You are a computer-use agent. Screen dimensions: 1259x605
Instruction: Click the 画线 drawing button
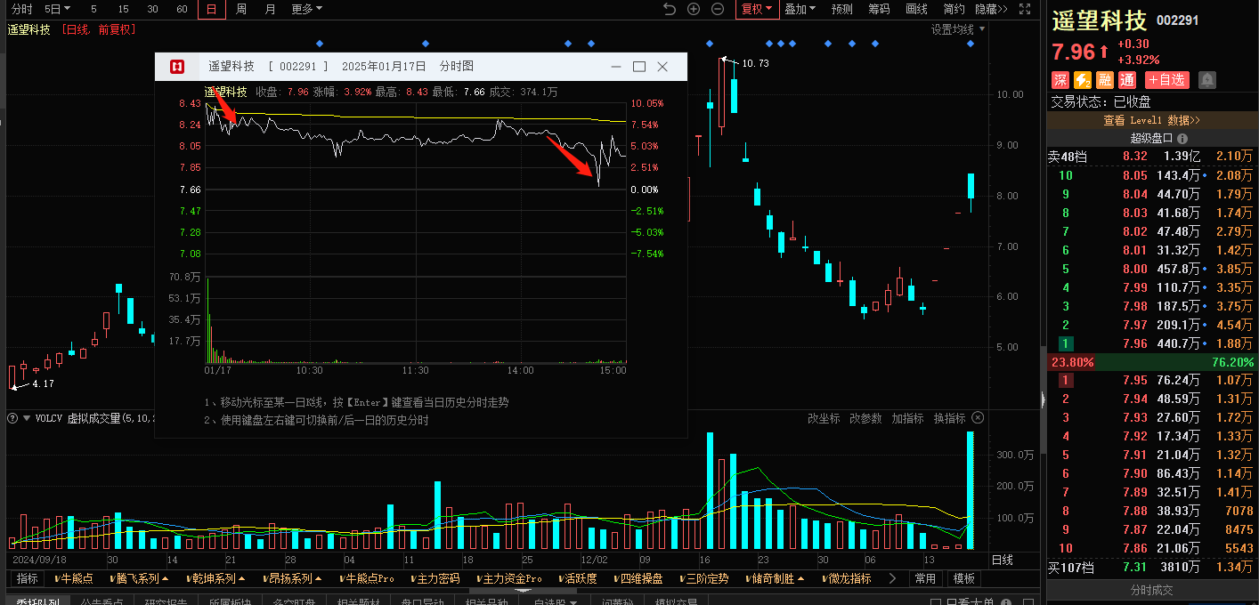(x=916, y=9)
